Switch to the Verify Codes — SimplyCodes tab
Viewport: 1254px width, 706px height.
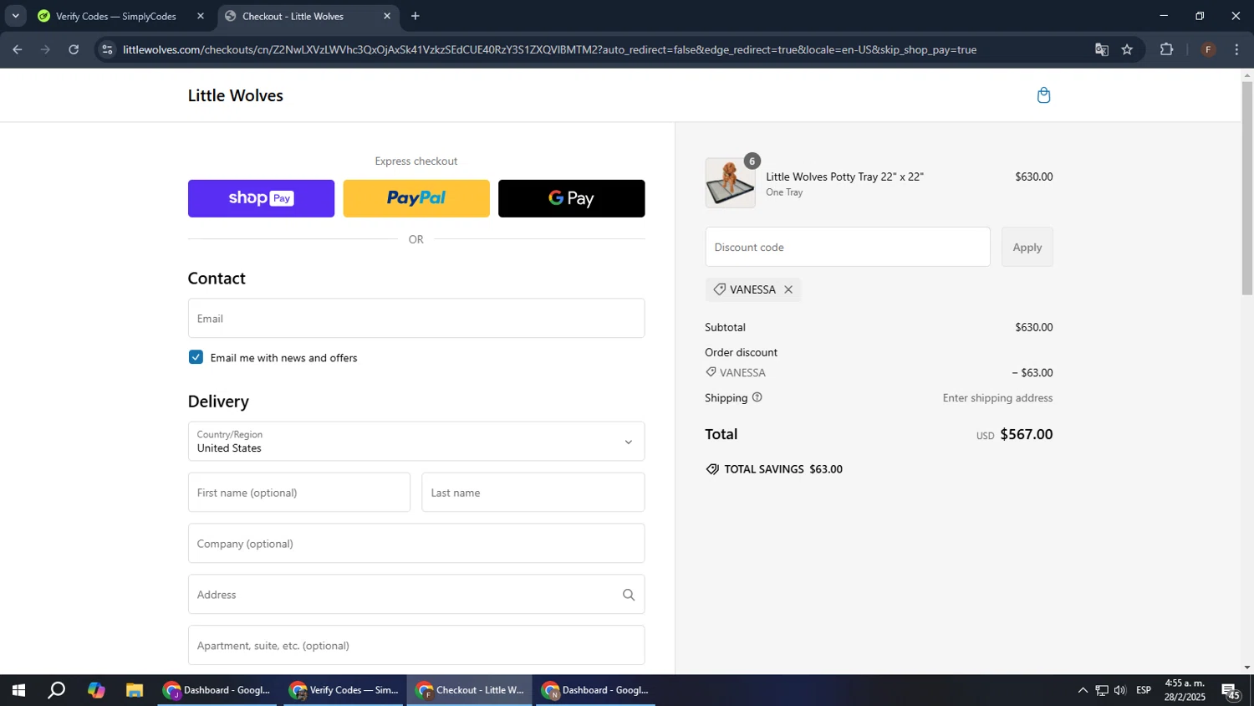(x=120, y=16)
